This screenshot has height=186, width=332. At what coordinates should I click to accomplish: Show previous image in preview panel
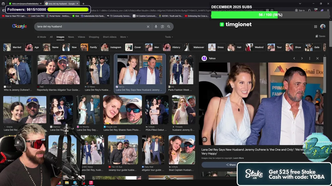pos(294,58)
